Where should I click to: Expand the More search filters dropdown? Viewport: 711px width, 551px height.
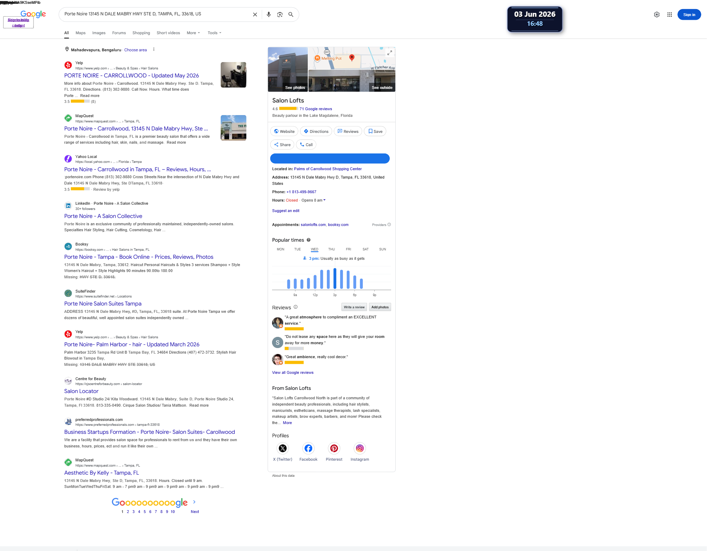[193, 33]
